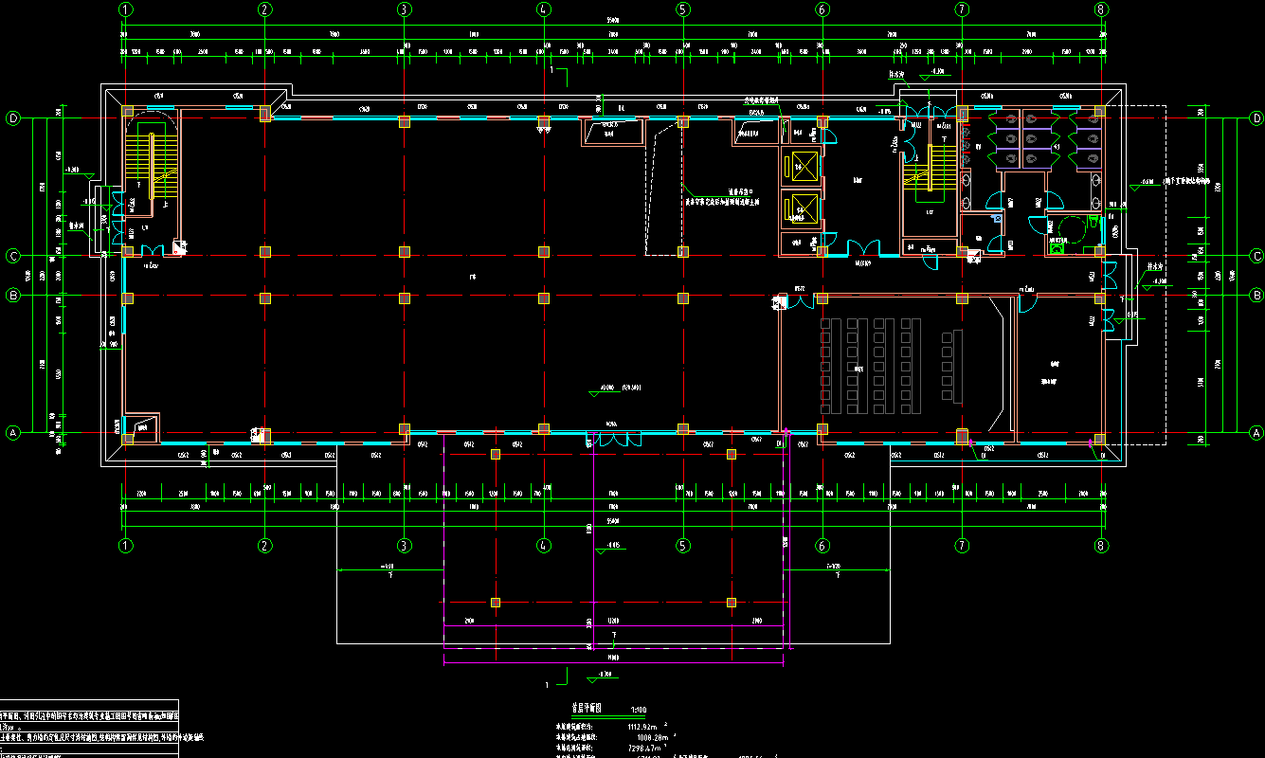
Task: Click the lecture room seating rows
Action: pos(870,365)
